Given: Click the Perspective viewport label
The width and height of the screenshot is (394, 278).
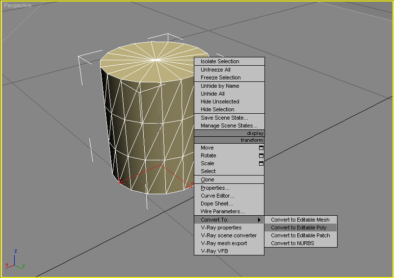Looking at the screenshot, I should (x=18, y=5).
